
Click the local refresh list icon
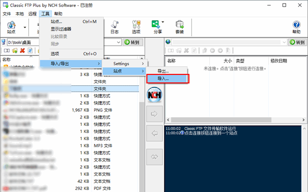pos(30,51)
